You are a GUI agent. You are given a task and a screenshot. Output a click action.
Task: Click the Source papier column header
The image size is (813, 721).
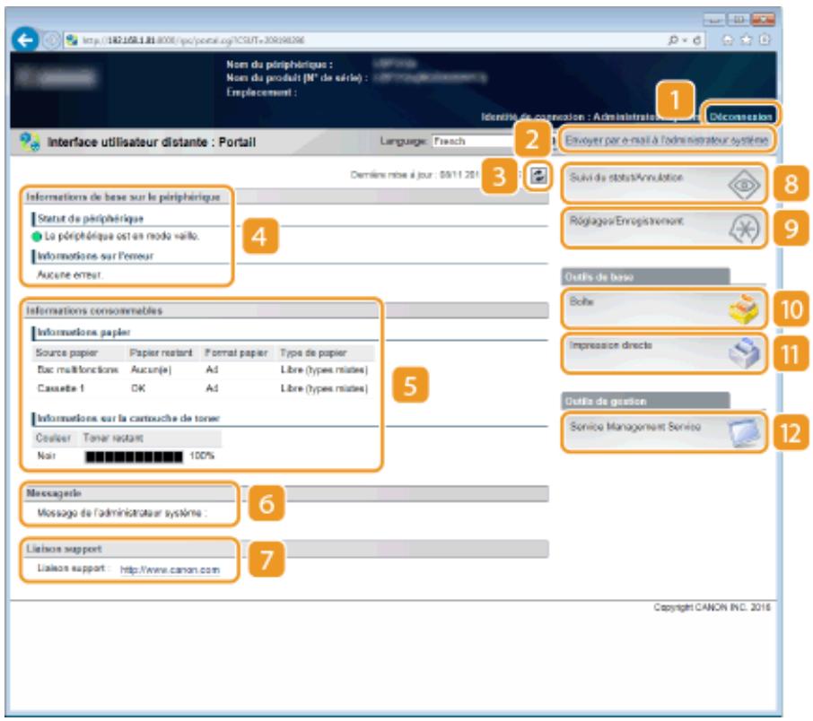click(x=66, y=353)
